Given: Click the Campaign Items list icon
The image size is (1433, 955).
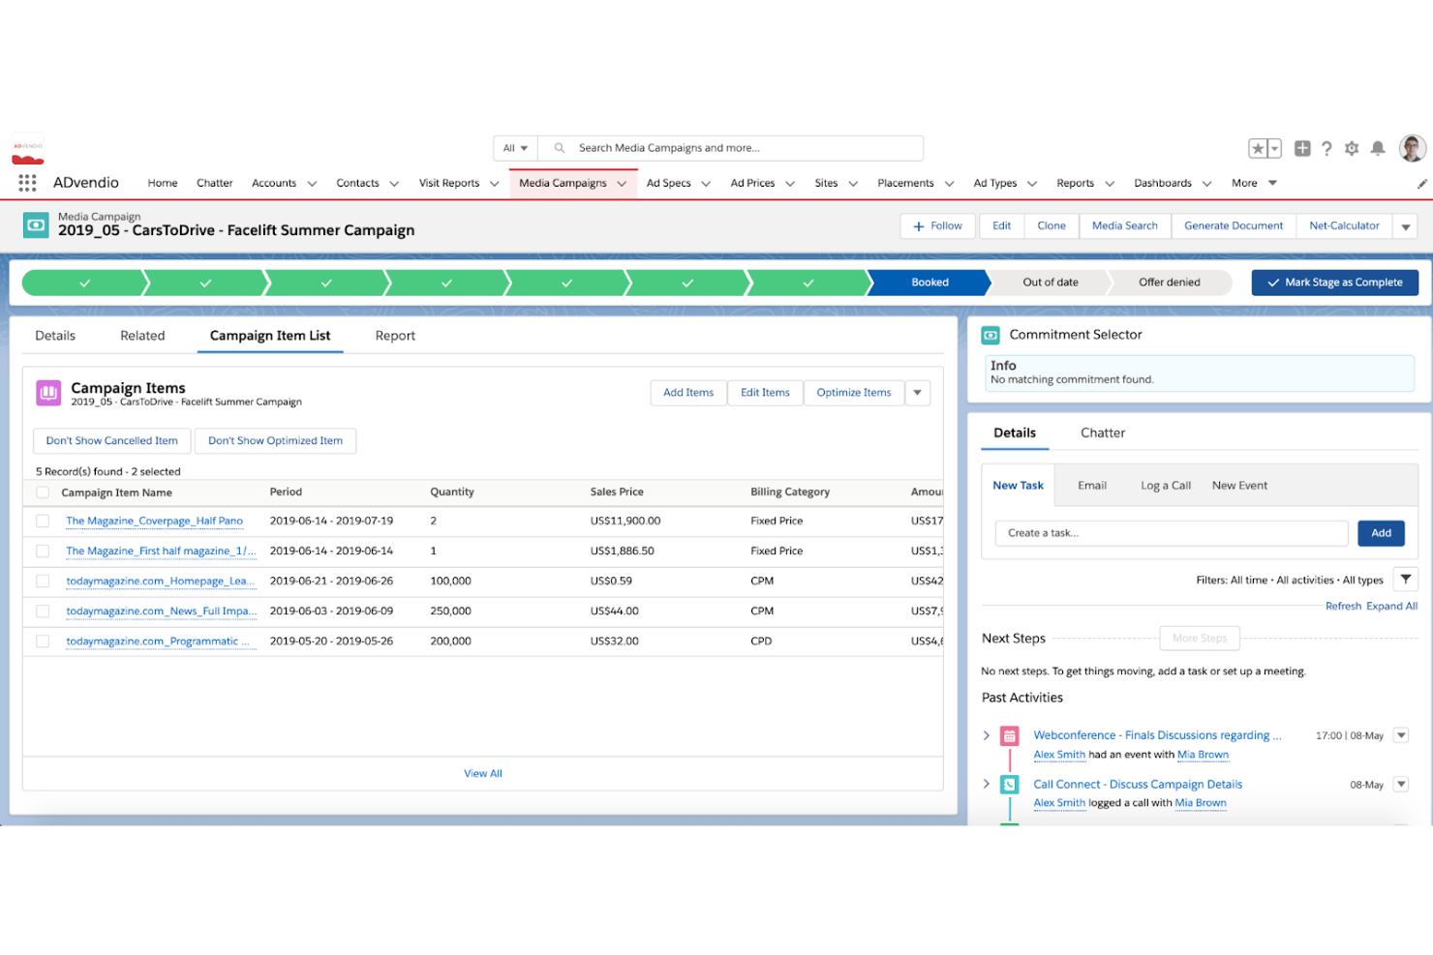Looking at the screenshot, I should tap(48, 393).
